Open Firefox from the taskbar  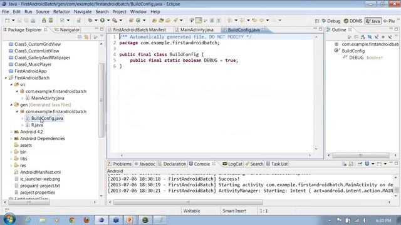(x=86, y=220)
